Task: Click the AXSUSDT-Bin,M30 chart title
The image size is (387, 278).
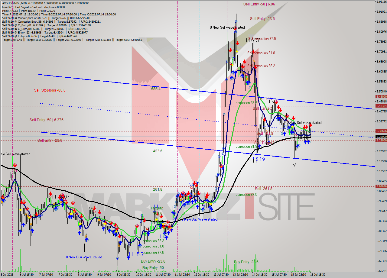Action: [x=15, y=3]
